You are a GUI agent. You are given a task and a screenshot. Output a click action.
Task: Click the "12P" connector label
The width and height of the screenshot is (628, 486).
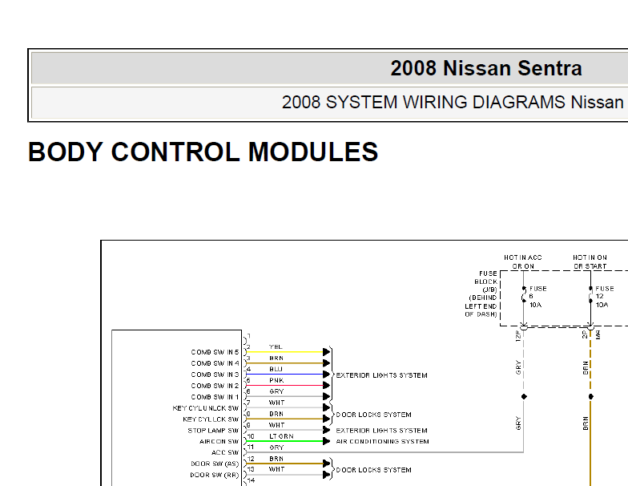(518, 335)
